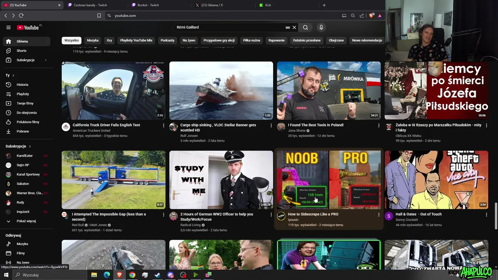This screenshot has height=280, width=498.
Task: Select the Muzyka filter chip
Action: point(93,40)
